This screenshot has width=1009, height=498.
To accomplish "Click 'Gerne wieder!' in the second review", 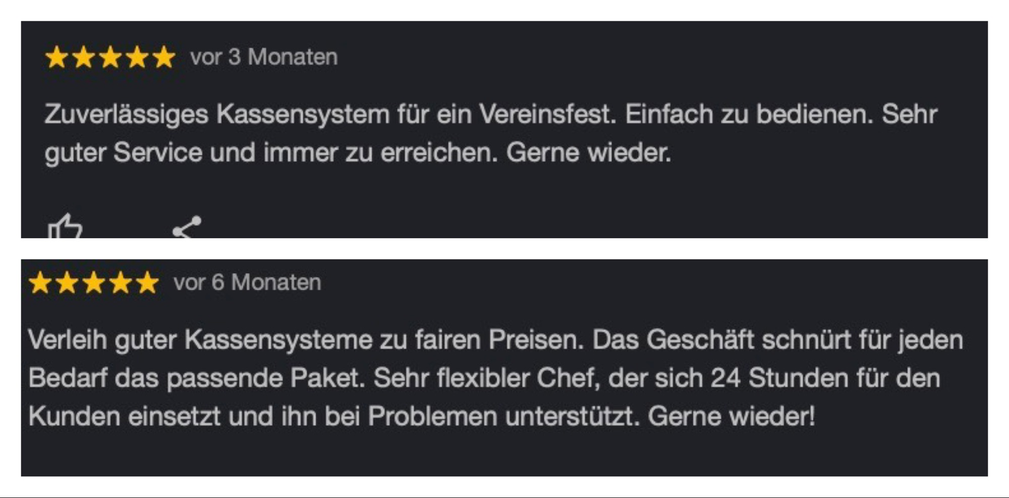I will click(731, 417).
